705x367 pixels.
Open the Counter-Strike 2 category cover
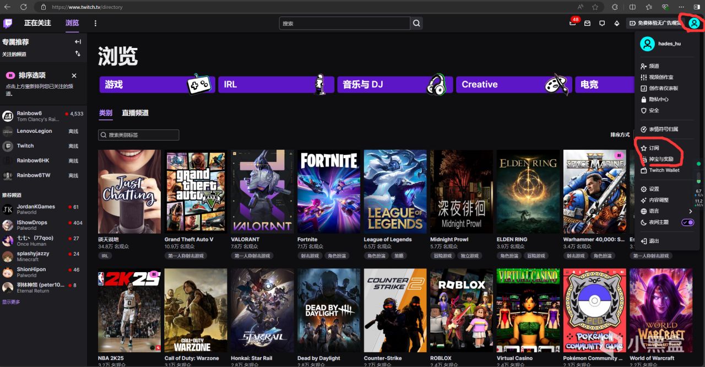[395, 311]
